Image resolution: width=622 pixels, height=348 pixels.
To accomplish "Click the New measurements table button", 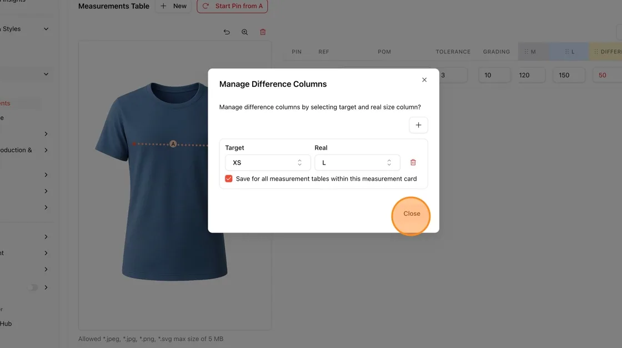I will (173, 6).
